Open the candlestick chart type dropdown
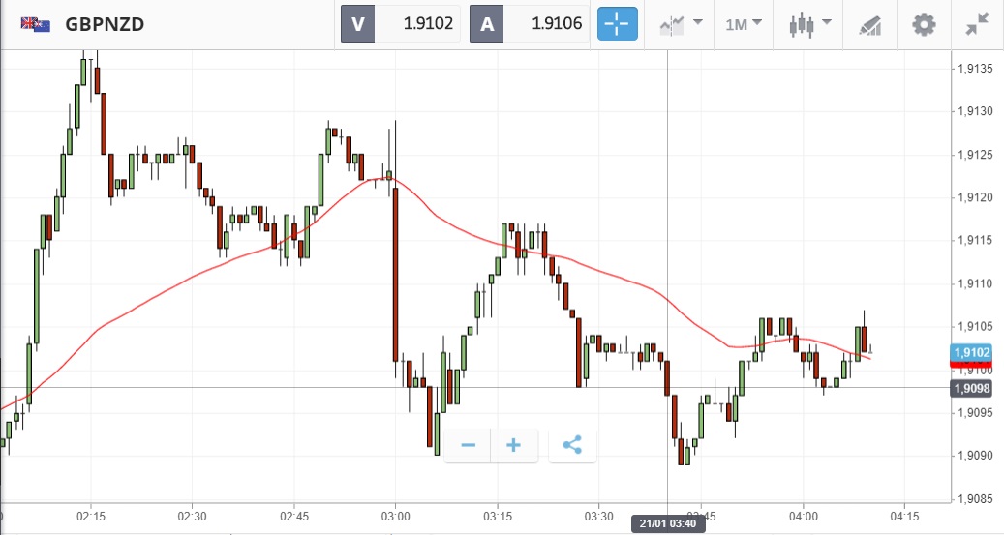The image size is (1004, 535). click(810, 24)
